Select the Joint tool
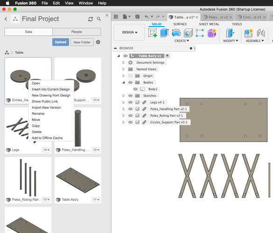 [261, 33]
